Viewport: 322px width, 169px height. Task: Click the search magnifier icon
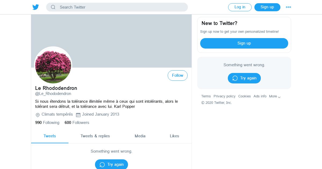click(53, 7)
